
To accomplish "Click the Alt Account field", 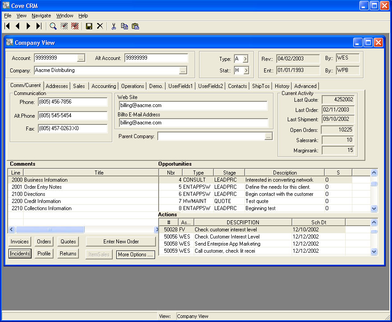I will point(156,58).
